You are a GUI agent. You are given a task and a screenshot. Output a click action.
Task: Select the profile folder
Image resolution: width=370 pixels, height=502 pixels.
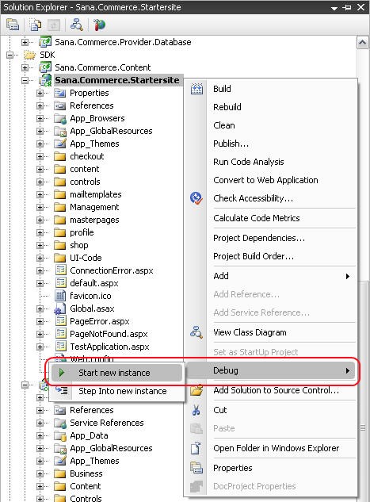82,232
